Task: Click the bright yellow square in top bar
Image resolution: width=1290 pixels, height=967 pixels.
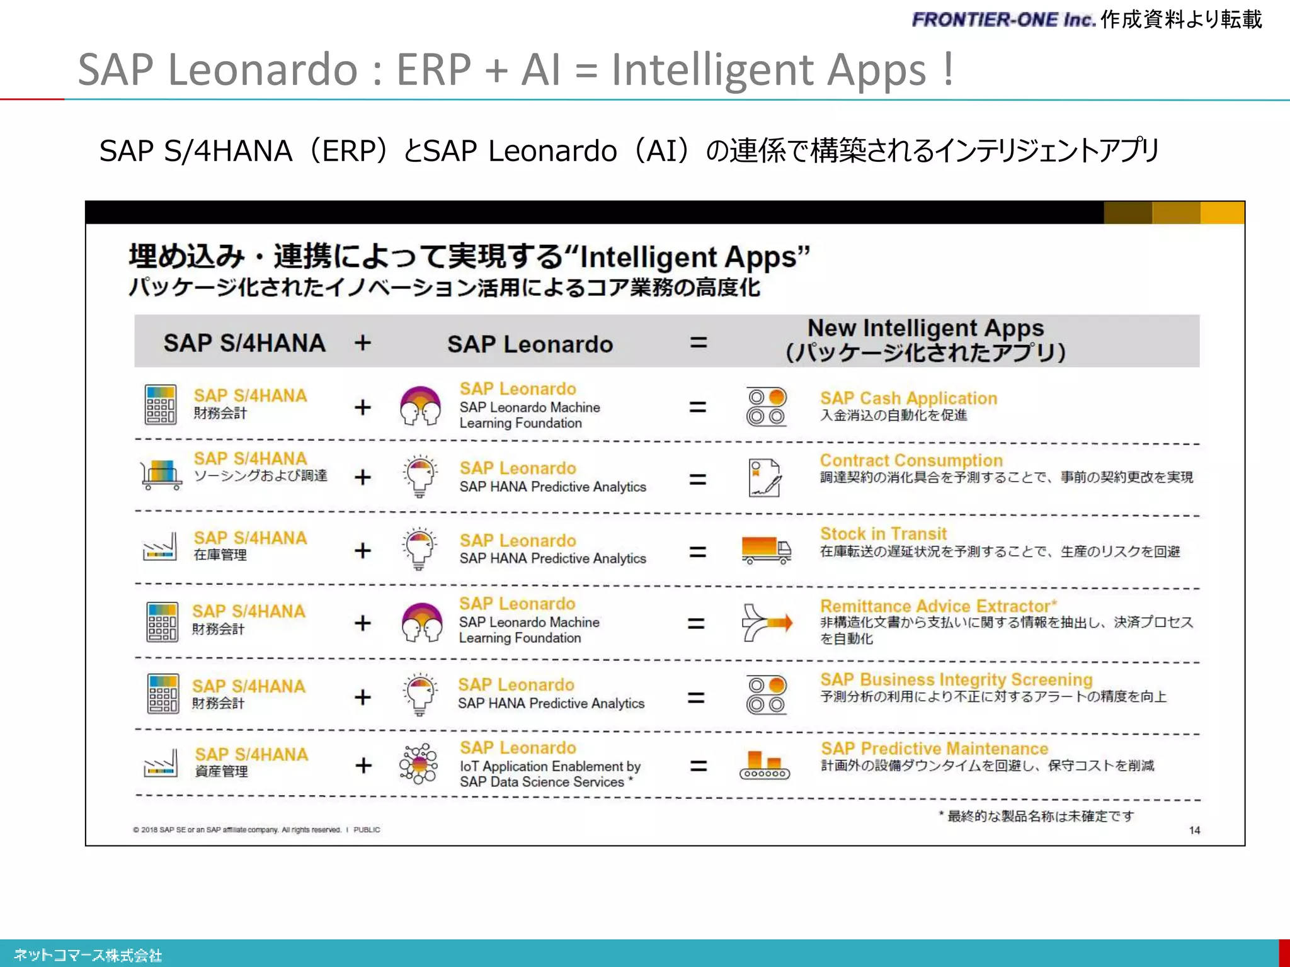Action: tap(1222, 213)
